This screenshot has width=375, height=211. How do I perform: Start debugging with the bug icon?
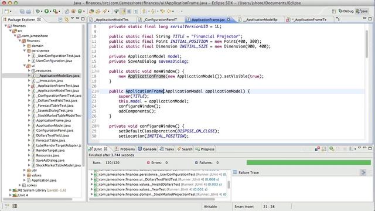click(37, 11)
